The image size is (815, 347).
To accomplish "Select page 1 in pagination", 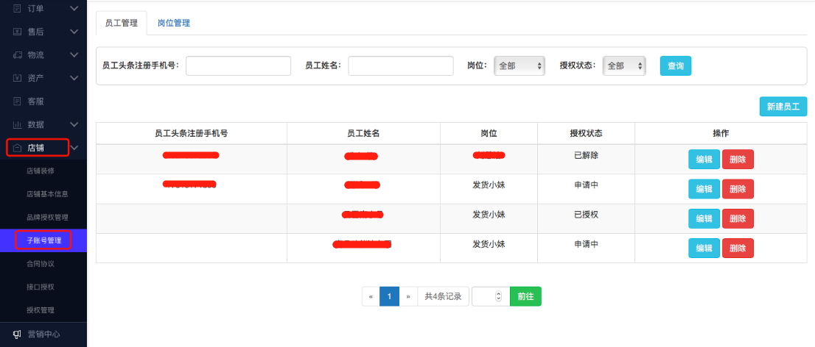I will click(x=389, y=297).
